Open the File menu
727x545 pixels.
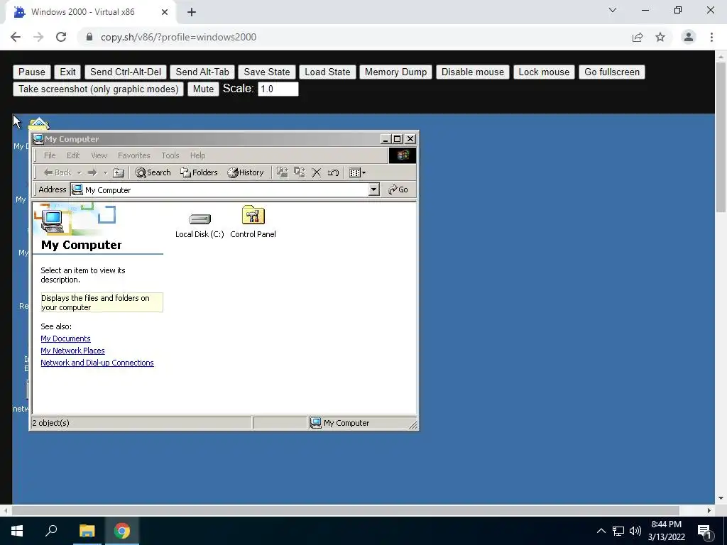(50, 155)
